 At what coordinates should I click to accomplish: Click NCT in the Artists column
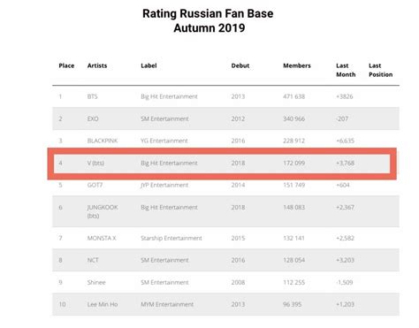[x=93, y=260]
